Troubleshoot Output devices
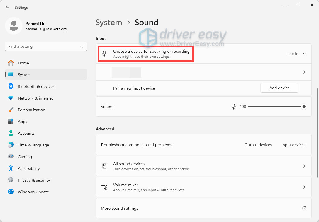Image resolution: width=319 pixels, height=222 pixels. [258, 145]
